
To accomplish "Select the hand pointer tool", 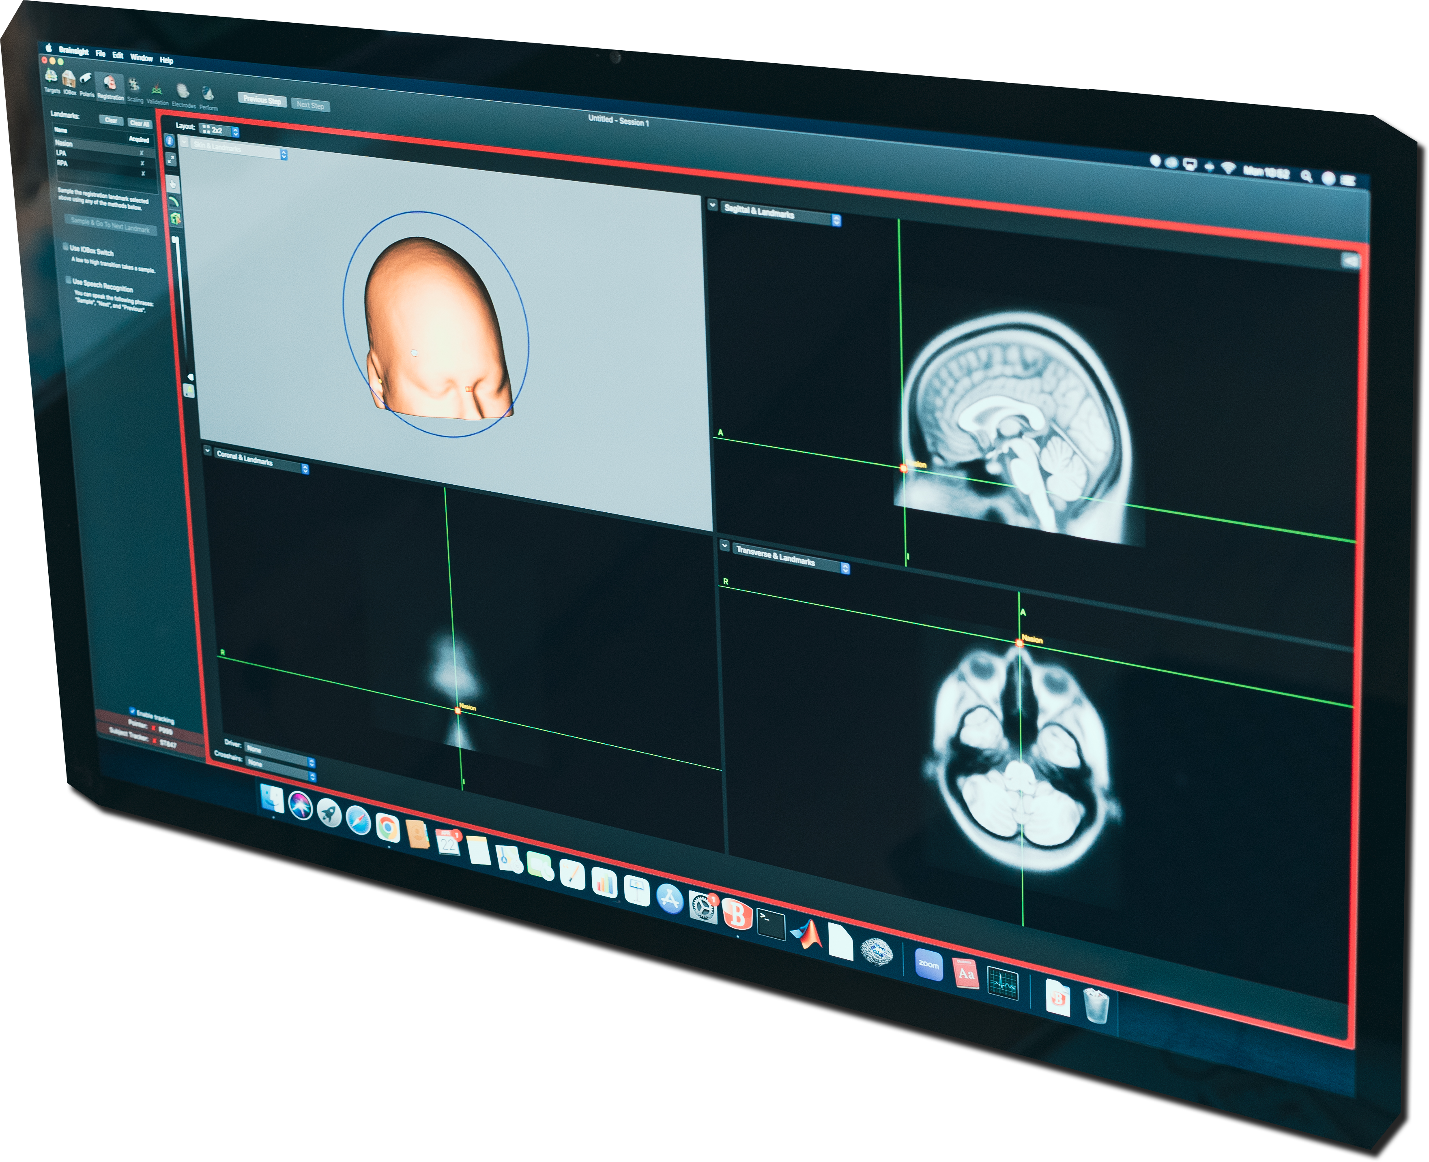I will point(173,184).
